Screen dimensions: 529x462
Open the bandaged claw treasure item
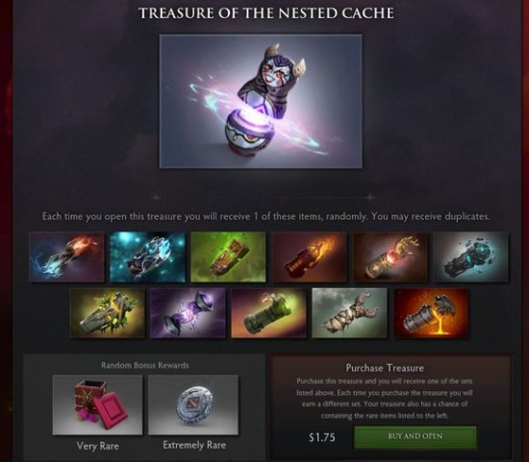click(x=349, y=313)
